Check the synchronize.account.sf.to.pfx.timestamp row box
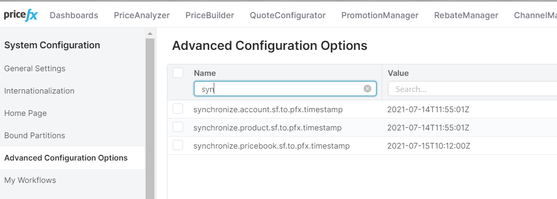Image resolution: width=557 pixels, height=199 pixels. point(178,109)
